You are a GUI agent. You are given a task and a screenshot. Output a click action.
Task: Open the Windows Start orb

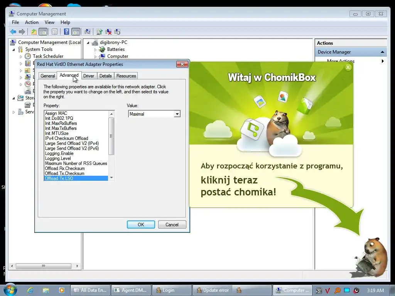click(10, 290)
